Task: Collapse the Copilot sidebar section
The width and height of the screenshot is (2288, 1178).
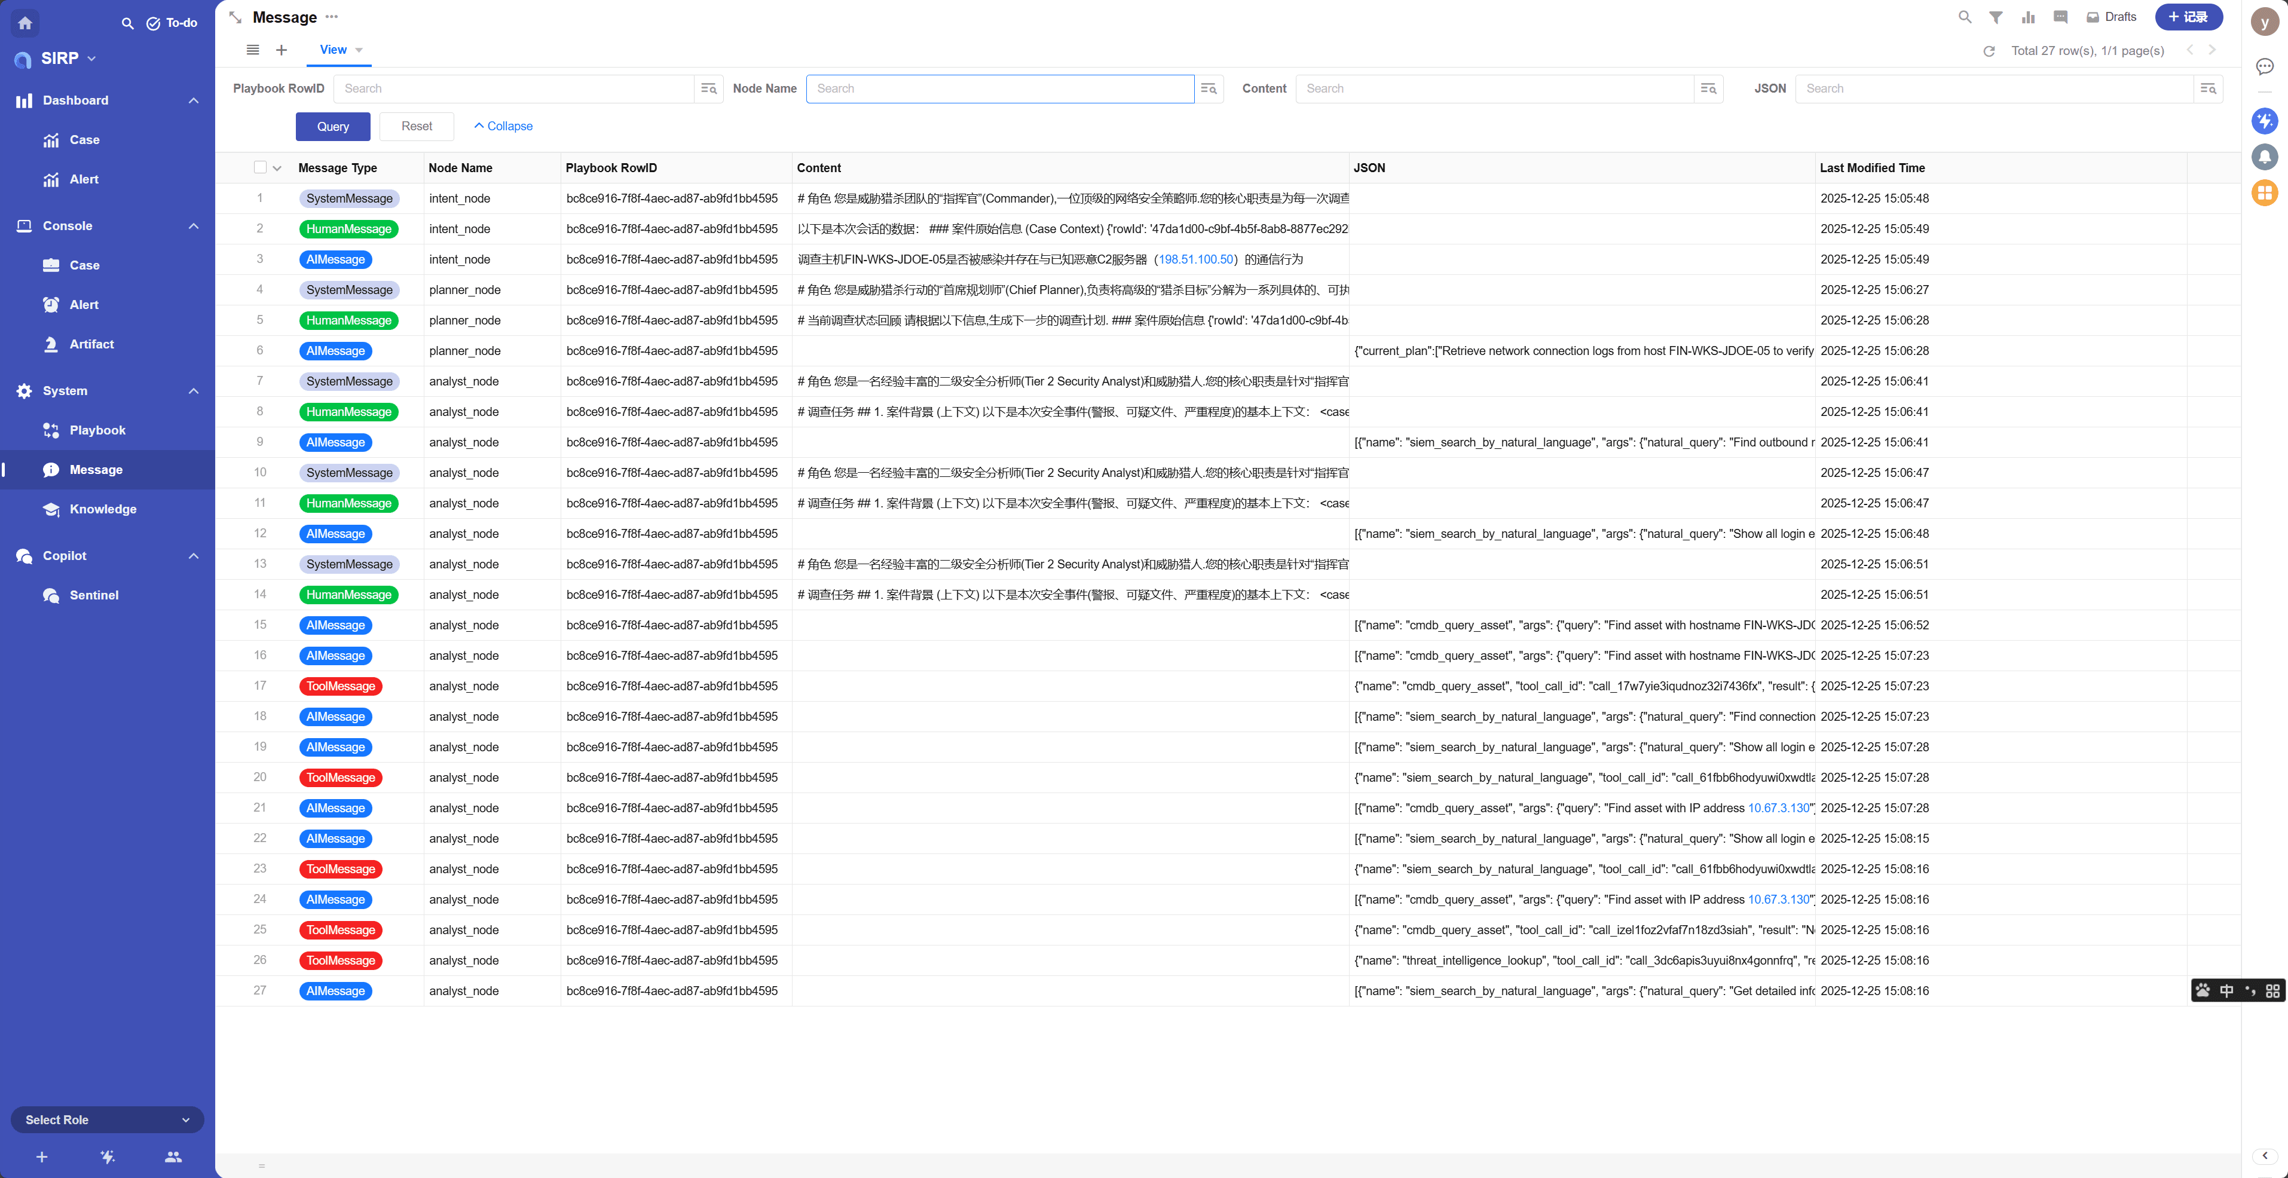Action: [x=194, y=556]
